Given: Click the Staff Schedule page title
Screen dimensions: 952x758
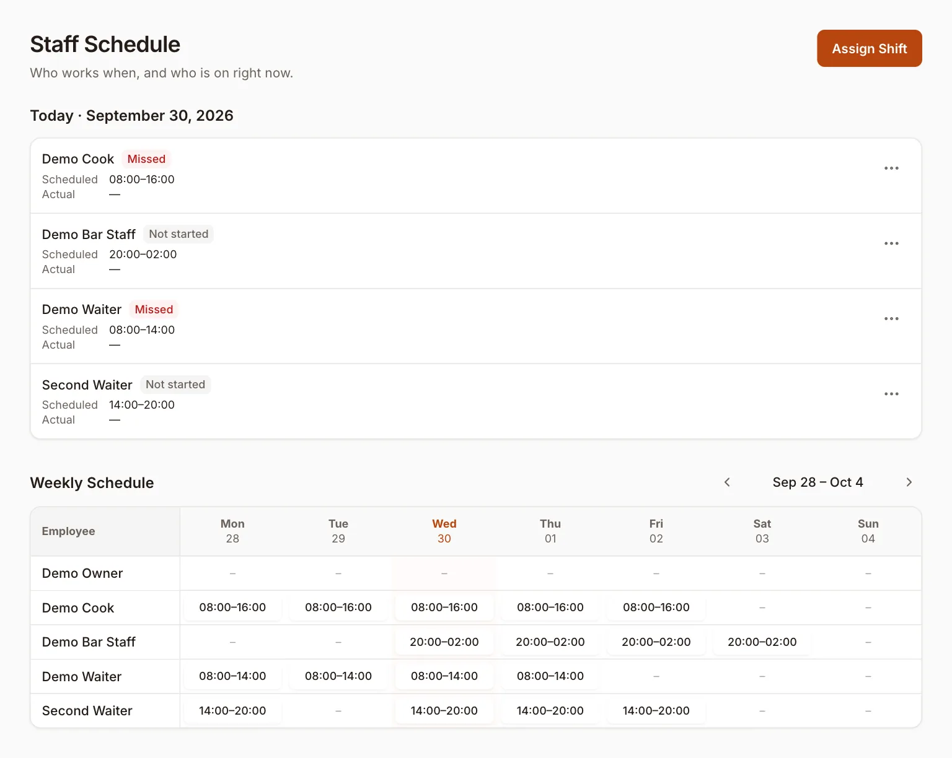Looking at the screenshot, I should [x=105, y=45].
